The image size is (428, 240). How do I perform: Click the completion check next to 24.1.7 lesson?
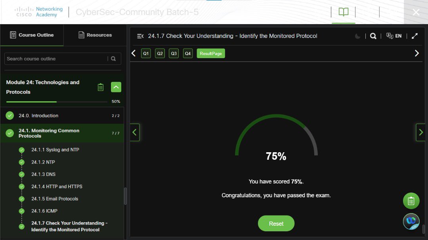[x=21, y=227]
